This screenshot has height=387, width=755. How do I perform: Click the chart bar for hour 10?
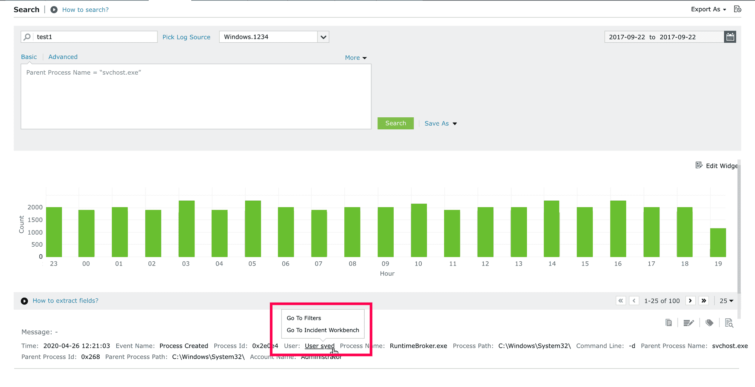[419, 230]
